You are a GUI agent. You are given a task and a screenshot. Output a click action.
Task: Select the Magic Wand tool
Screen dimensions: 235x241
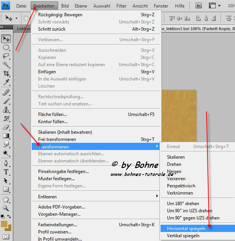coord(6,65)
